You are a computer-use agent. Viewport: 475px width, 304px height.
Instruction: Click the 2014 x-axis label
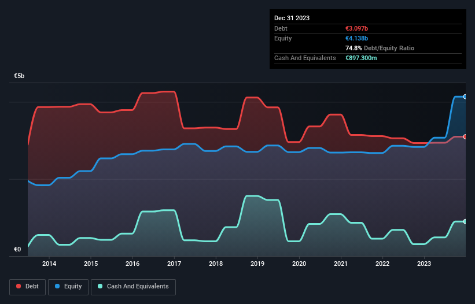click(49, 264)
